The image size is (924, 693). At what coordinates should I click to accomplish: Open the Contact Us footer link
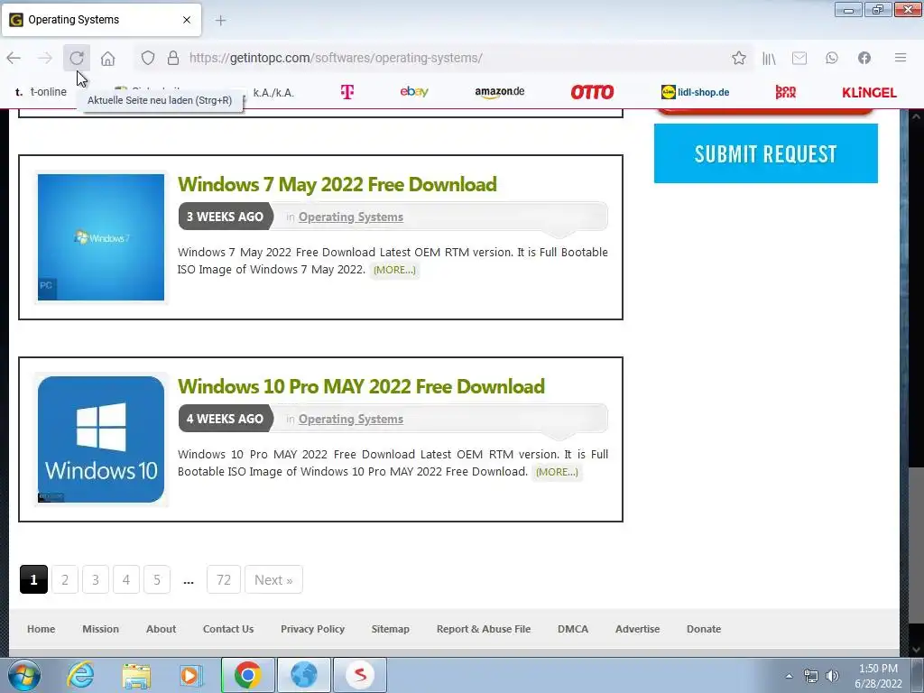(x=228, y=629)
